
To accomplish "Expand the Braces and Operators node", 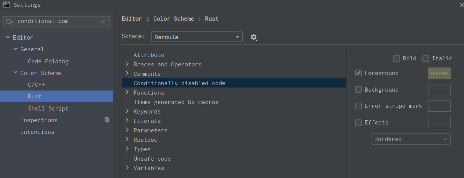I will pos(127,64).
